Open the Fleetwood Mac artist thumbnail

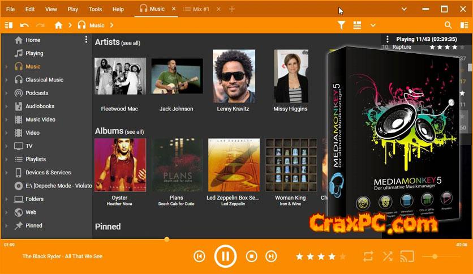120,76
